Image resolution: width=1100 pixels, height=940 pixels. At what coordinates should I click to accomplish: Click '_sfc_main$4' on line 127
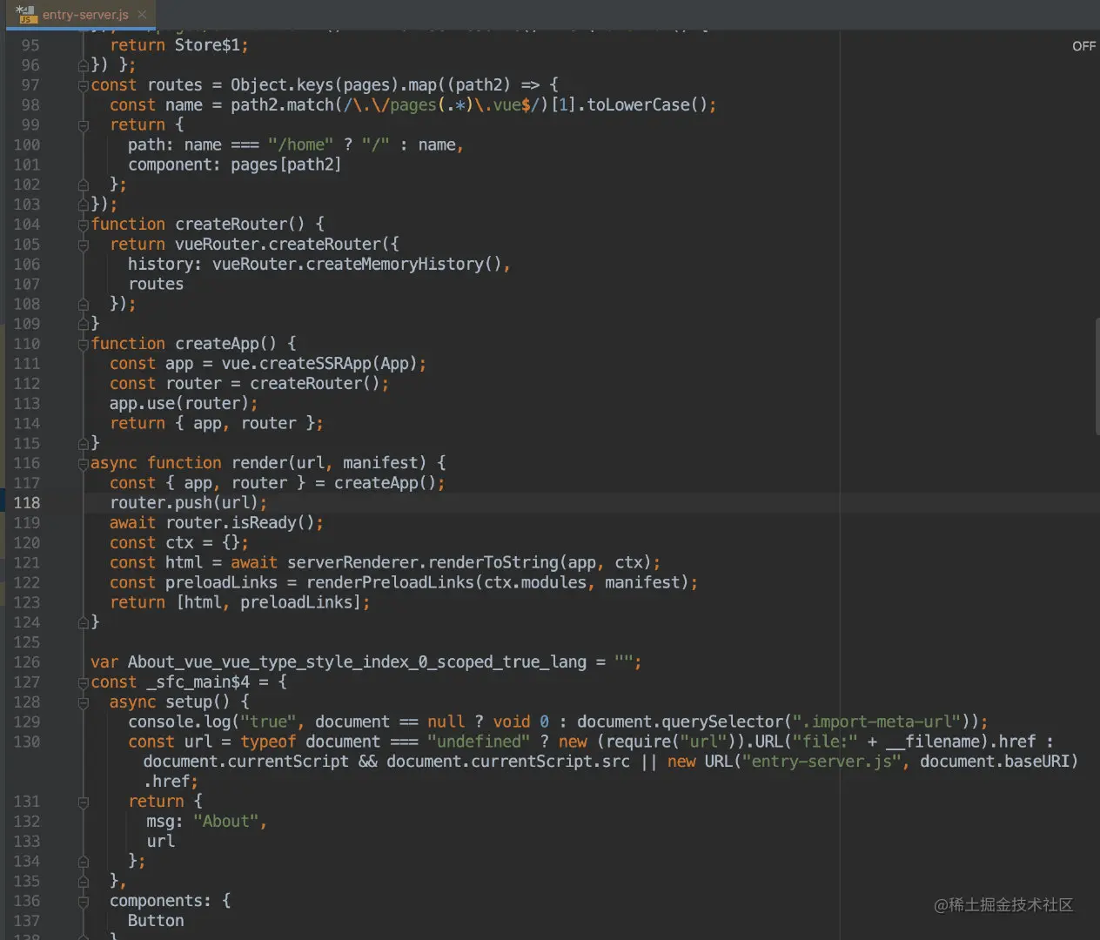click(198, 682)
